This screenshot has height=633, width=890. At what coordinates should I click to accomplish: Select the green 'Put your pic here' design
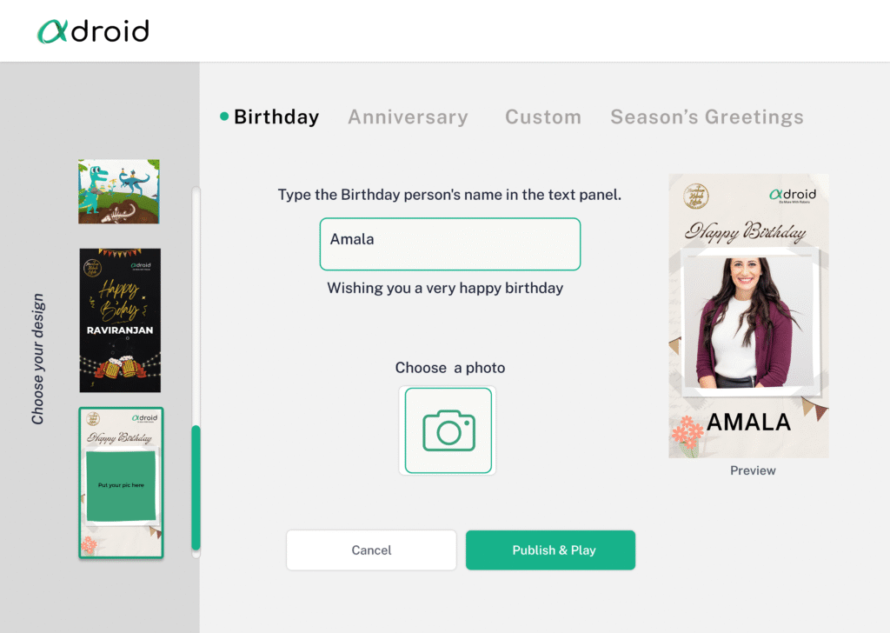coord(121,483)
